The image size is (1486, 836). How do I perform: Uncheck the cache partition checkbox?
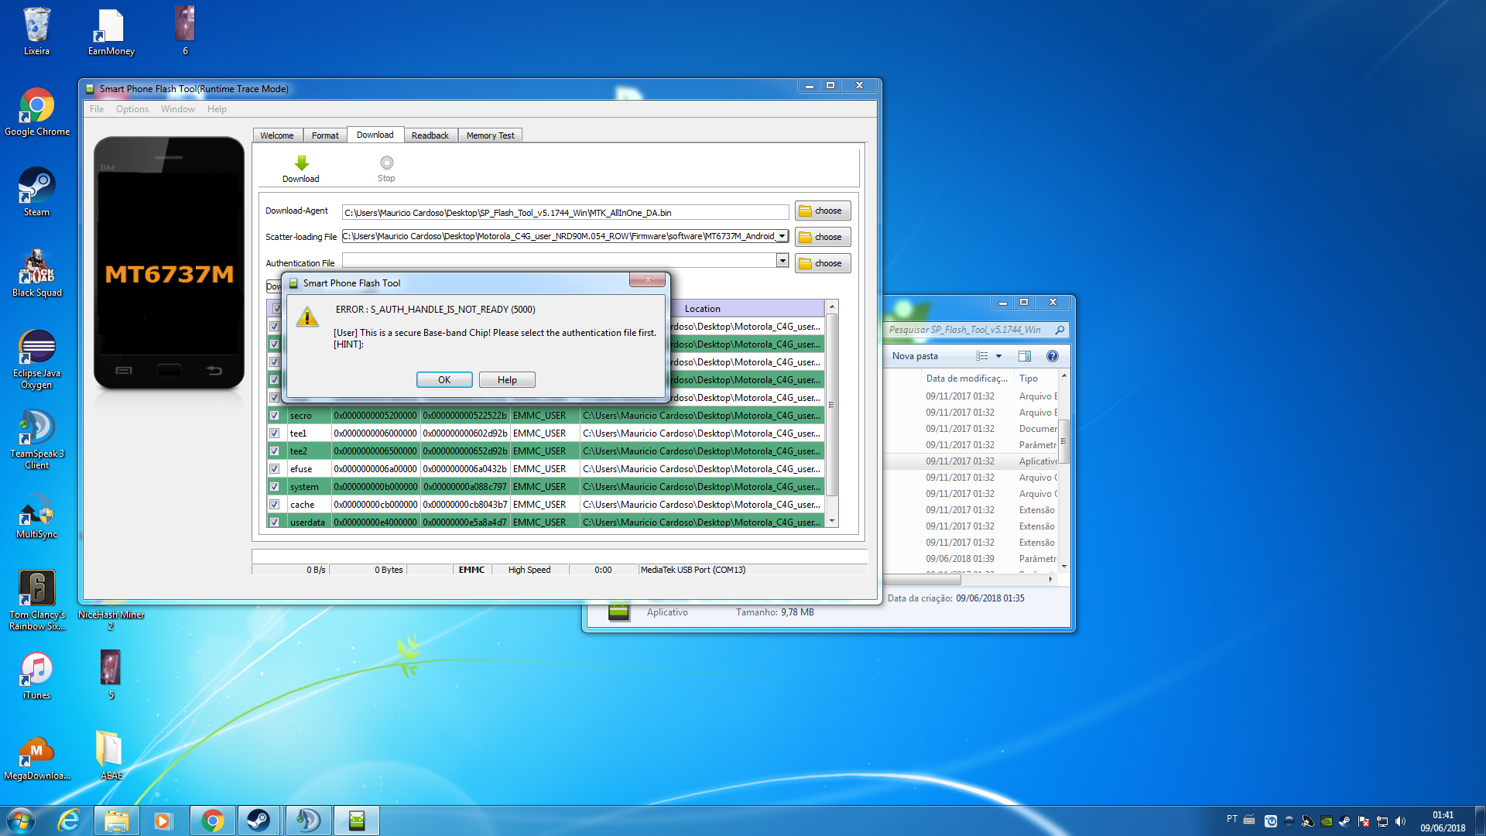click(x=274, y=505)
